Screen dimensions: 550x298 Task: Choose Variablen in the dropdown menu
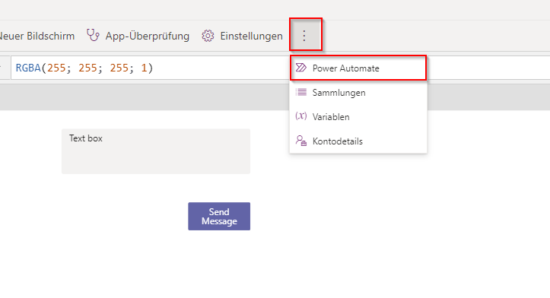coord(358,117)
